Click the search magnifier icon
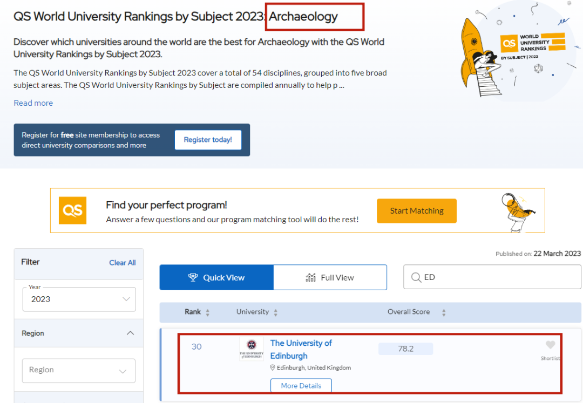 point(416,277)
